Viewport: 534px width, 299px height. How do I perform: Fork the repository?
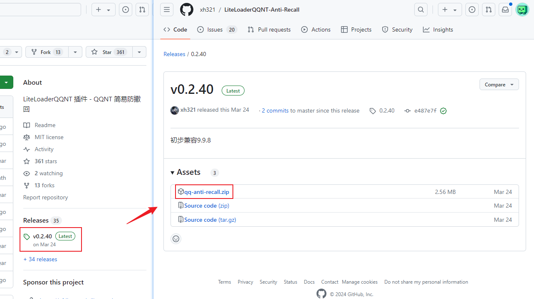47,52
